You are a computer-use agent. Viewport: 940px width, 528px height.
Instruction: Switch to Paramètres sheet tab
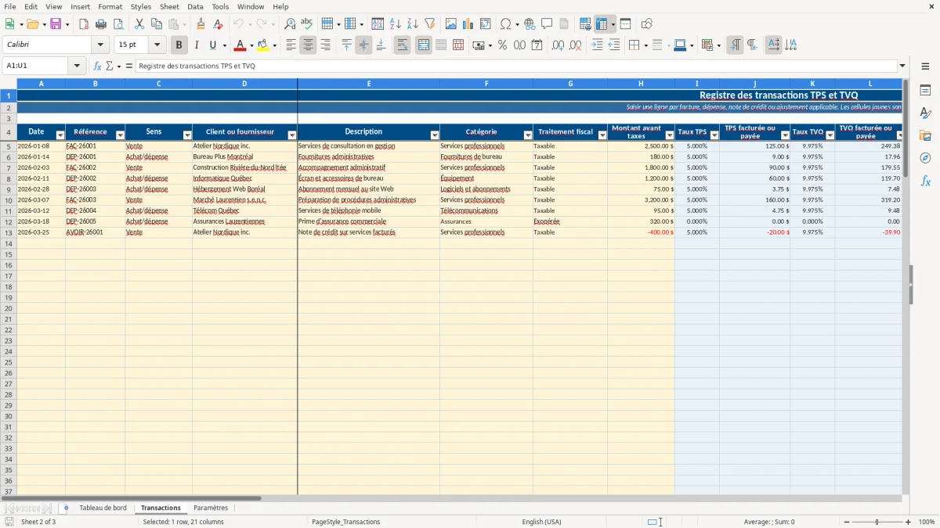point(211,508)
